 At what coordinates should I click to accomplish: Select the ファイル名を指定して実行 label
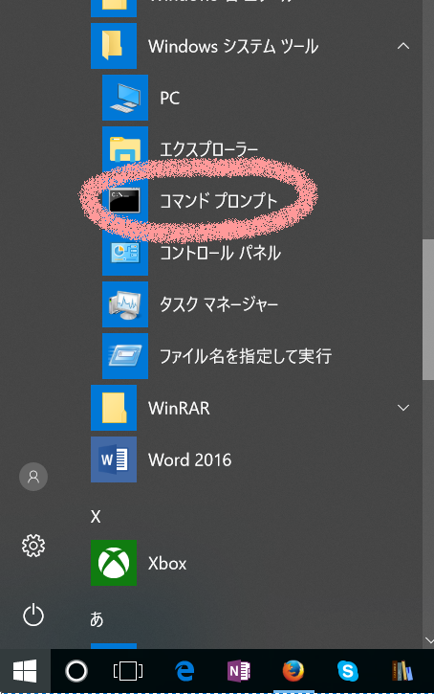246,356
